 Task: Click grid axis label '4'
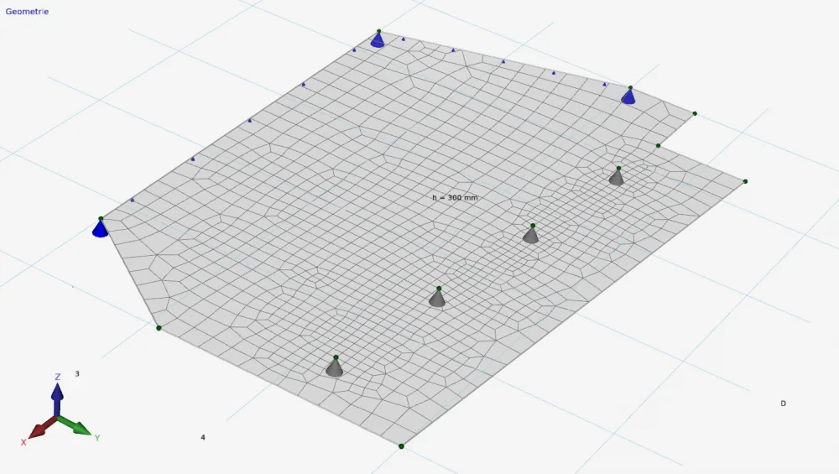coord(203,438)
